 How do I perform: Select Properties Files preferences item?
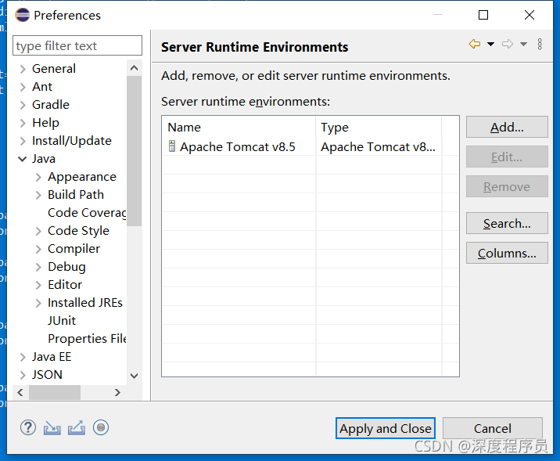click(x=87, y=338)
